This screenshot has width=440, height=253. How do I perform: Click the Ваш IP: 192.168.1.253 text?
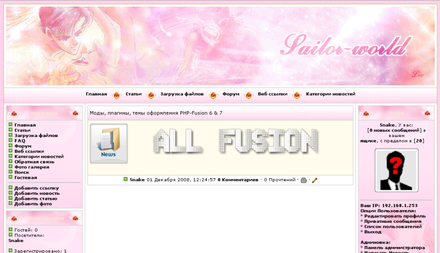click(x=389, y=206)
